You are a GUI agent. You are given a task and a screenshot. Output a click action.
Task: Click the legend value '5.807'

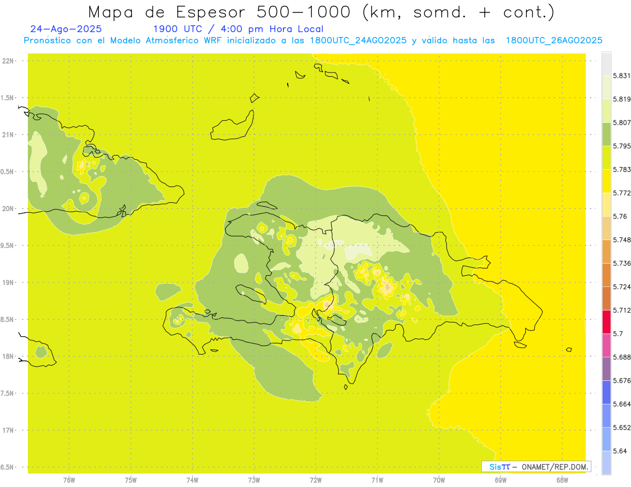tap(622, 123)
